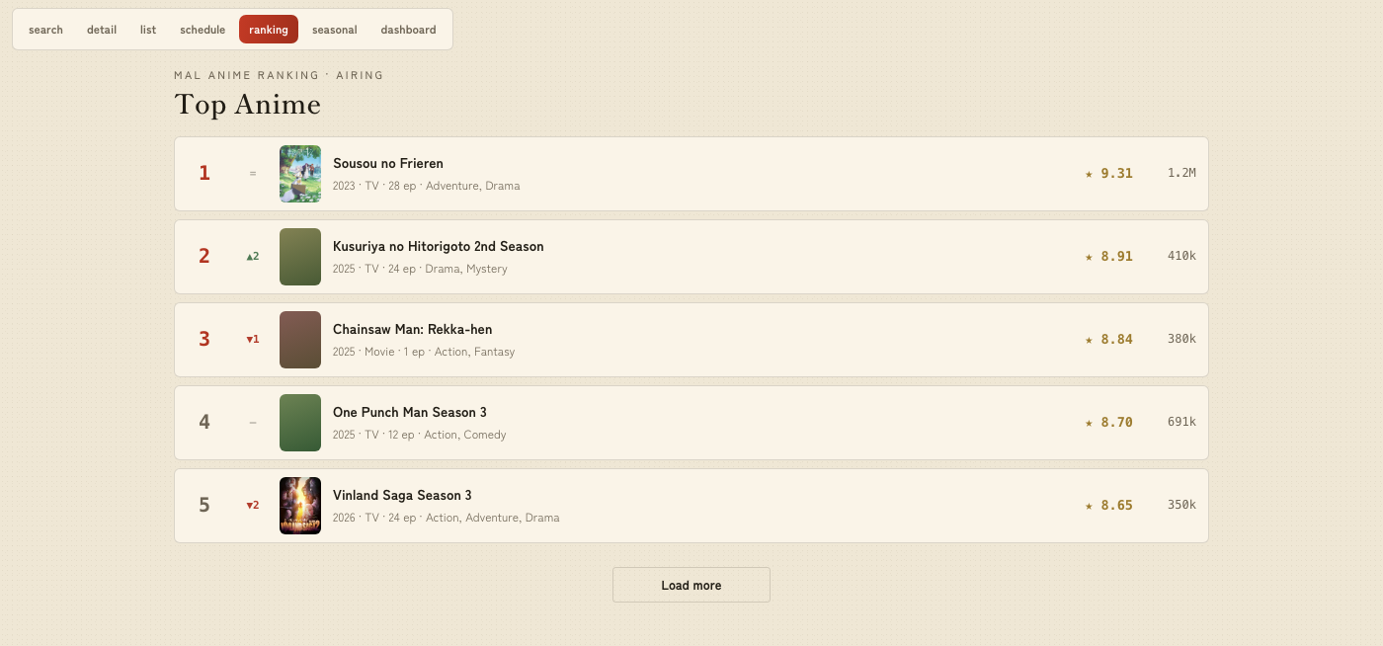Click the green up-2 rank change indicator
The image size is (1383, 646).
253,257
